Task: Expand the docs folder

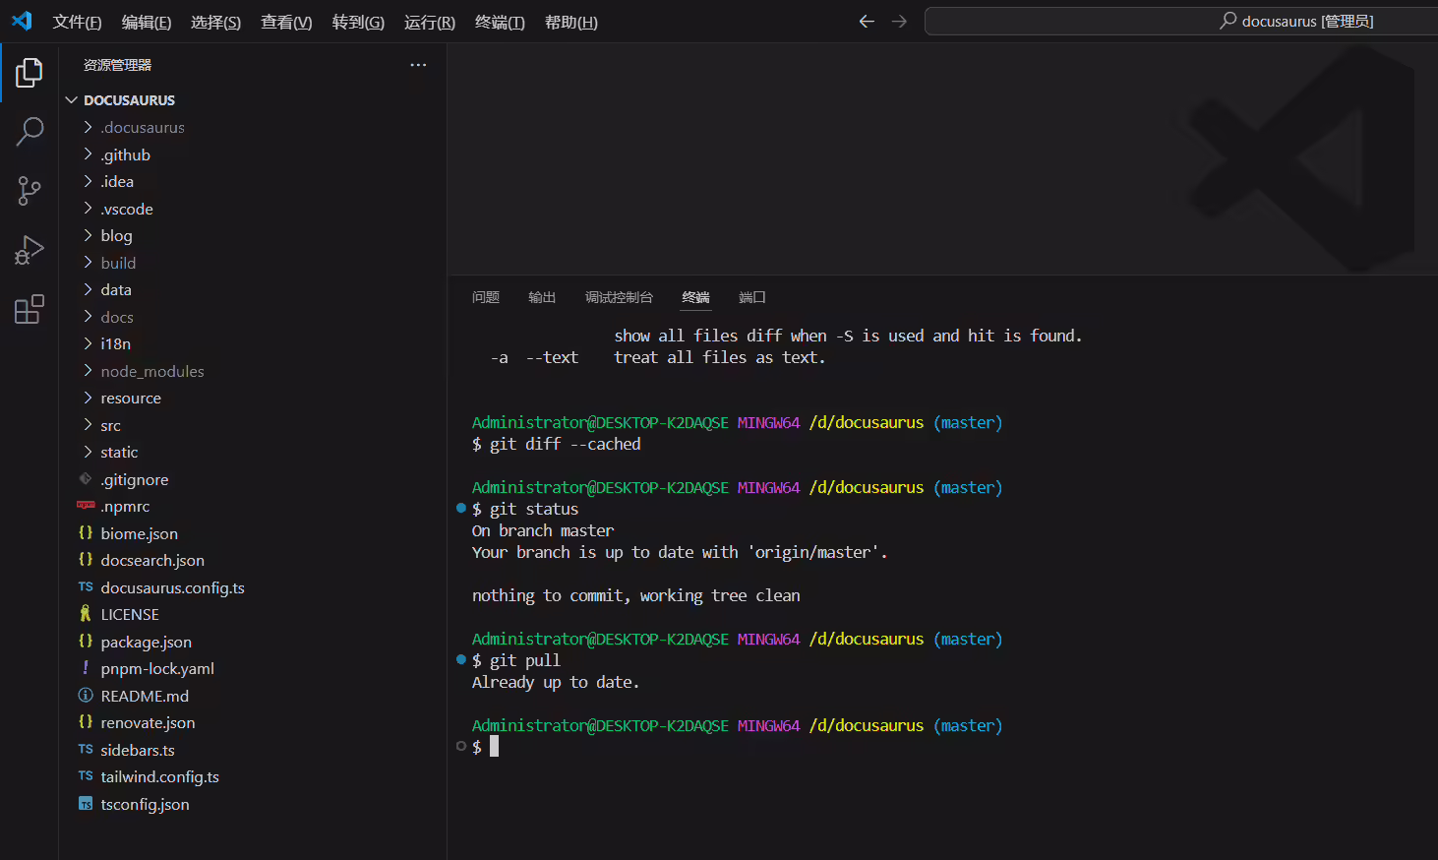Action: [88, 317]
